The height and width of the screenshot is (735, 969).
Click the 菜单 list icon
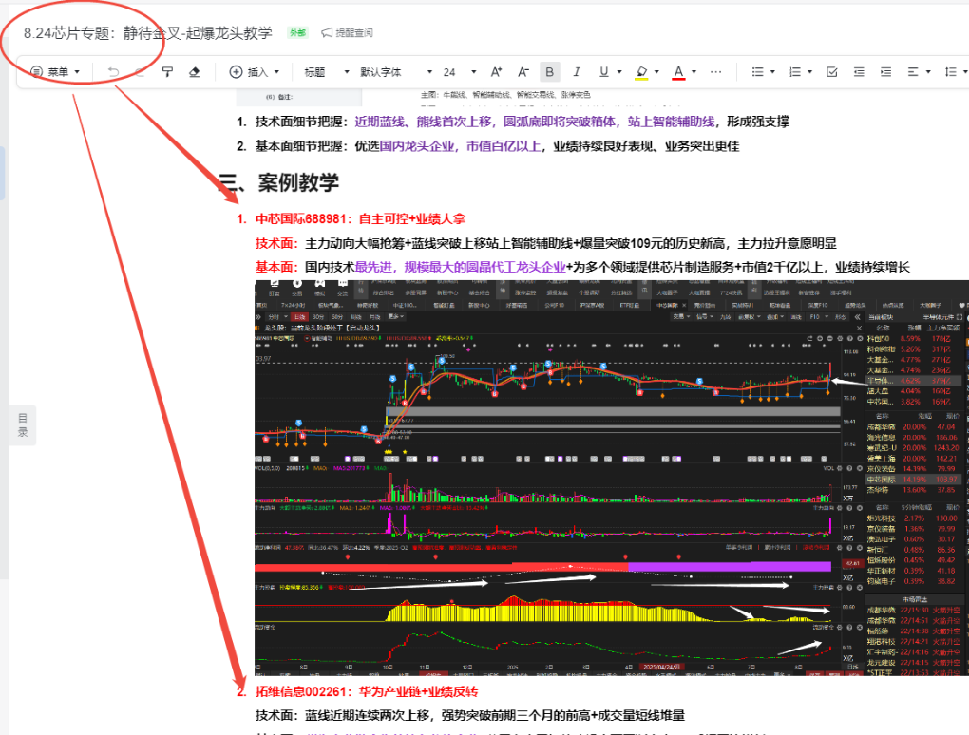36,72
